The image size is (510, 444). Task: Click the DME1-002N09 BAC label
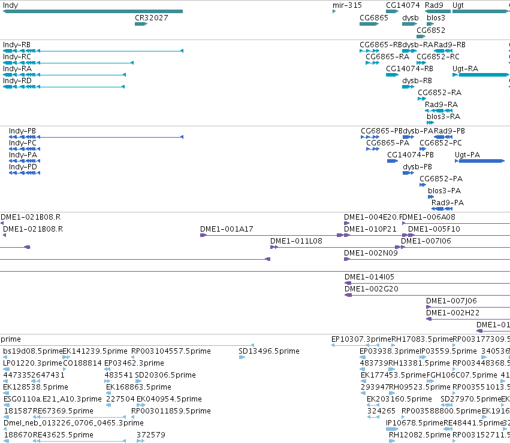pos(371,253)
